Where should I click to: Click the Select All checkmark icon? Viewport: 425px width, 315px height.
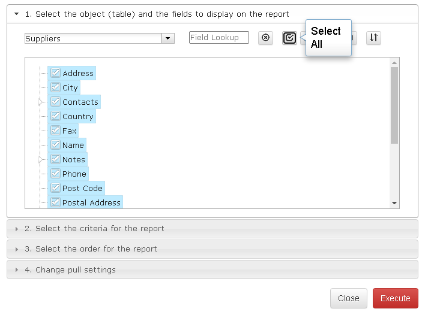[x=289, y=38]
